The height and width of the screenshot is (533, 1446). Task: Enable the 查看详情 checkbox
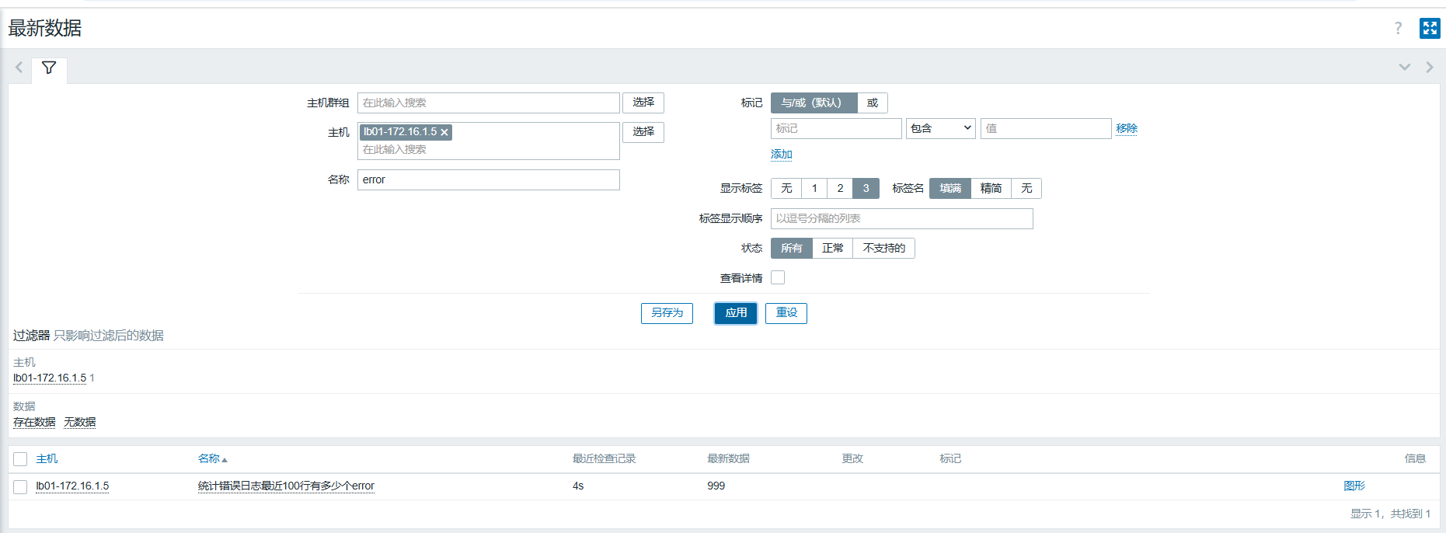pos(778,277)
